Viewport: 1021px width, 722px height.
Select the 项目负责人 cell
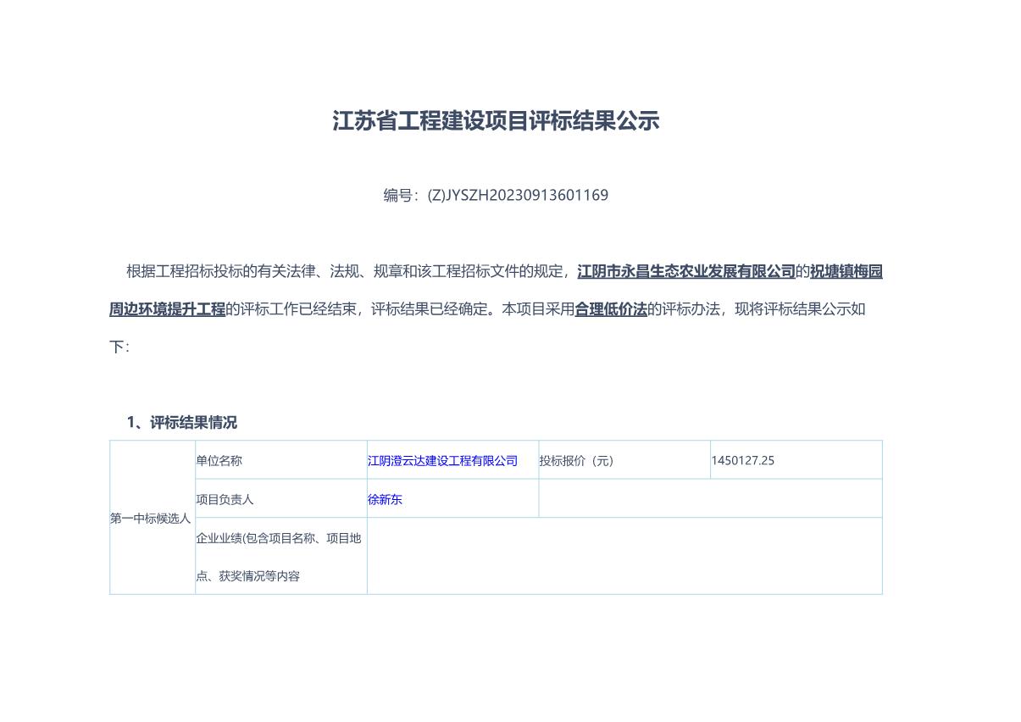click(281, 498)
